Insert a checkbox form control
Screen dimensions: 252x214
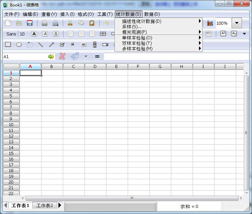[62, 45]
